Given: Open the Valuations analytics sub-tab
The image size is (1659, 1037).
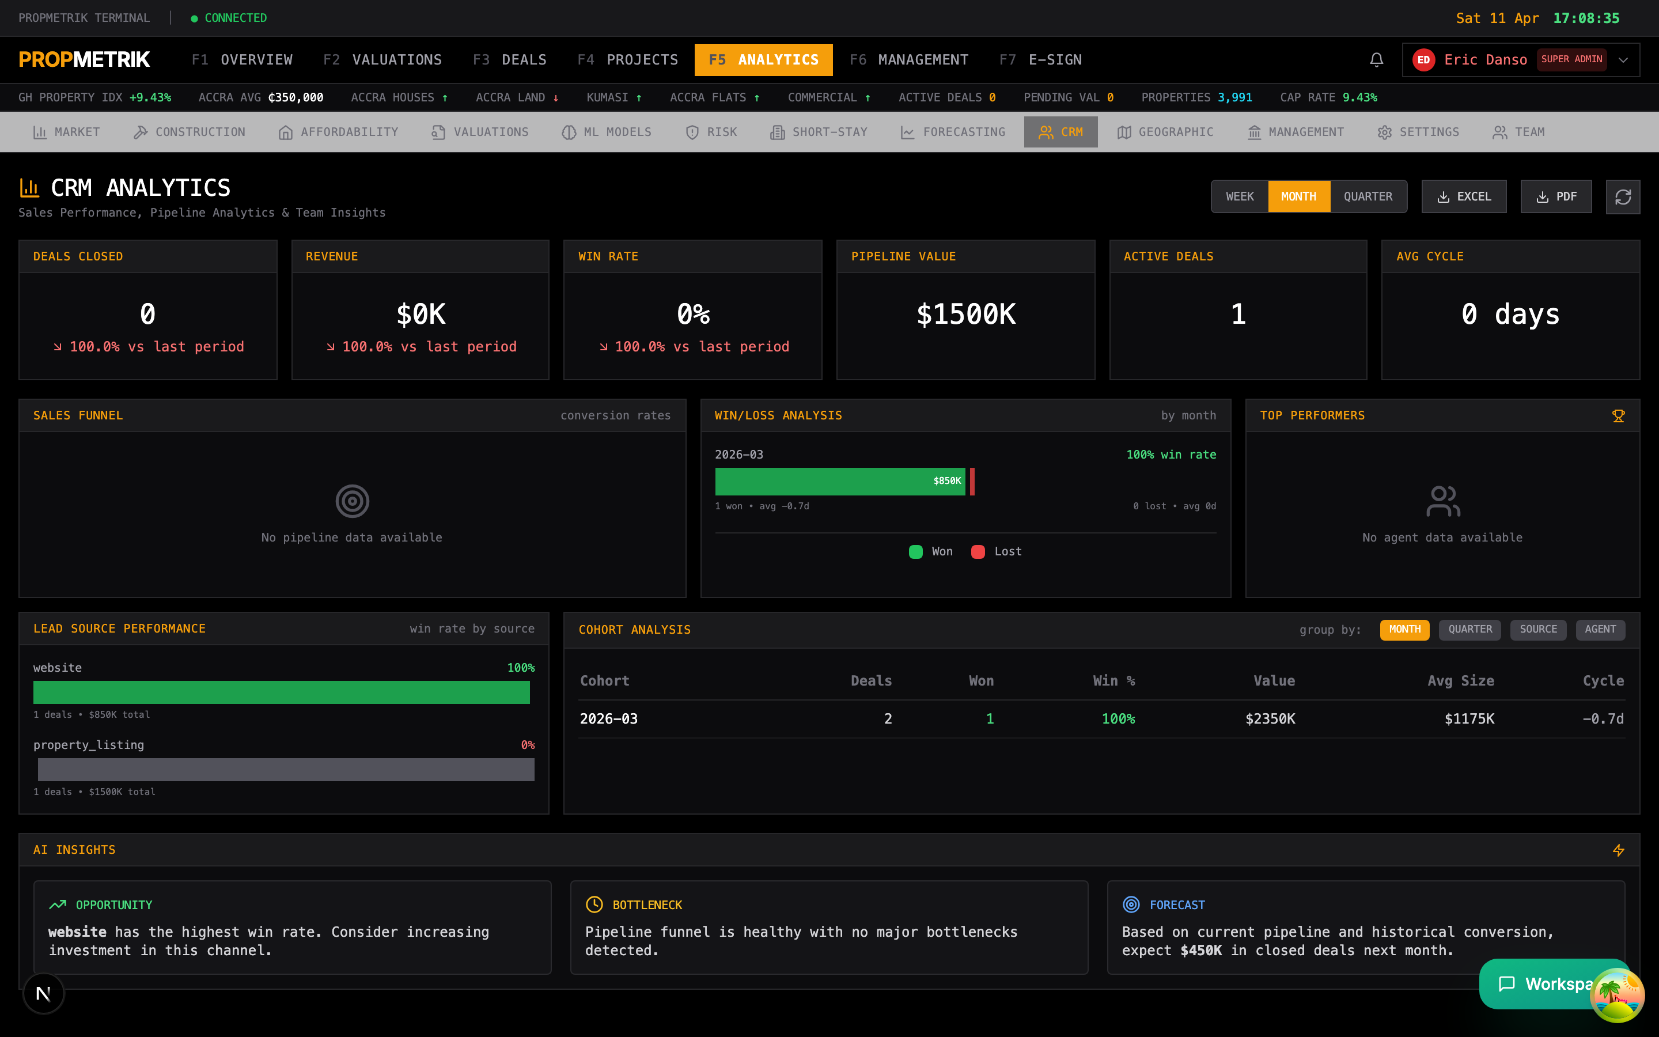Looking at the screenshot, I should [x=480, y=132].
